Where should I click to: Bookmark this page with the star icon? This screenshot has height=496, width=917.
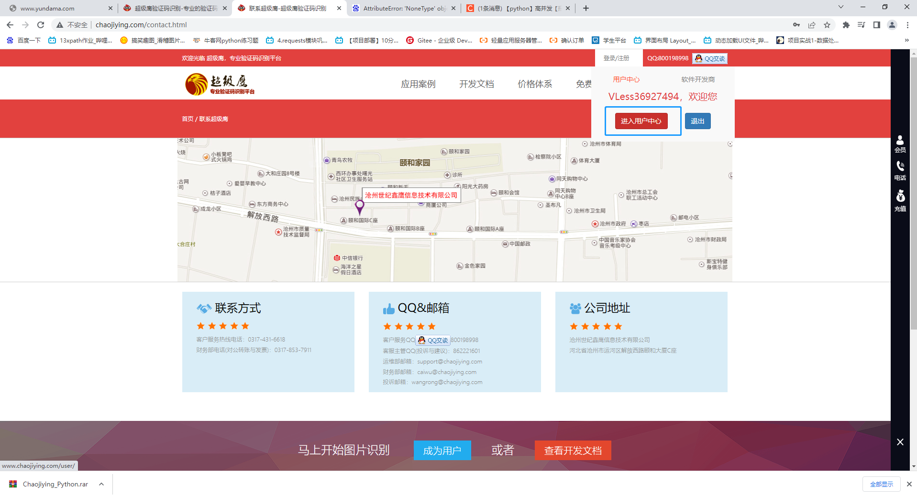(x=827, y=25)
